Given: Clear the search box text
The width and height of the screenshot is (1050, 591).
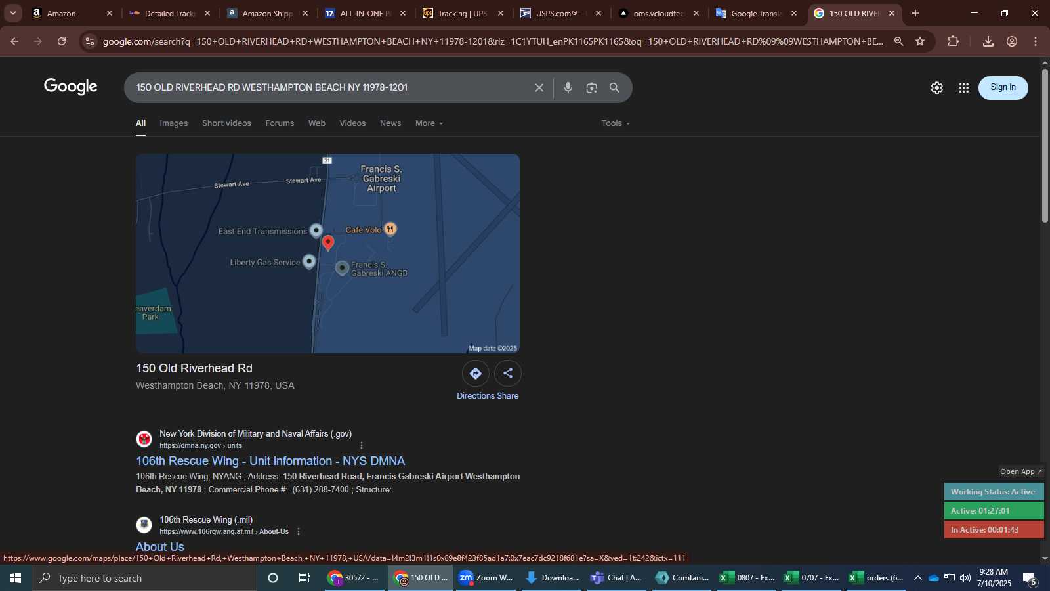Looking at the screenshot, I should (539, 87).
